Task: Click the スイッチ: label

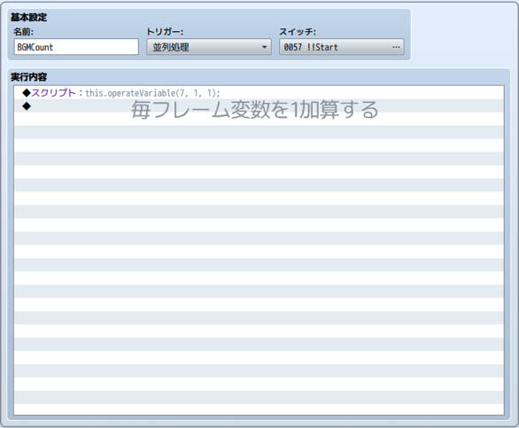Action: click(x=298, y=32)
